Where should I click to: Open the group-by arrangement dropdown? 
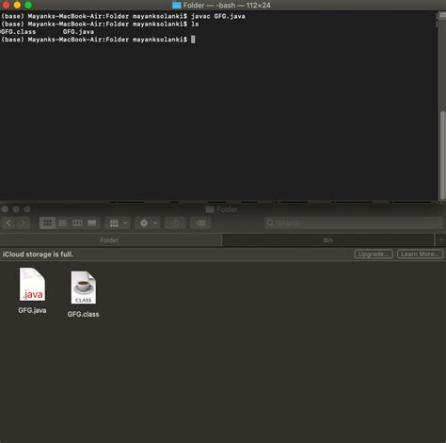pyautogui.click(x=118, y=223)
